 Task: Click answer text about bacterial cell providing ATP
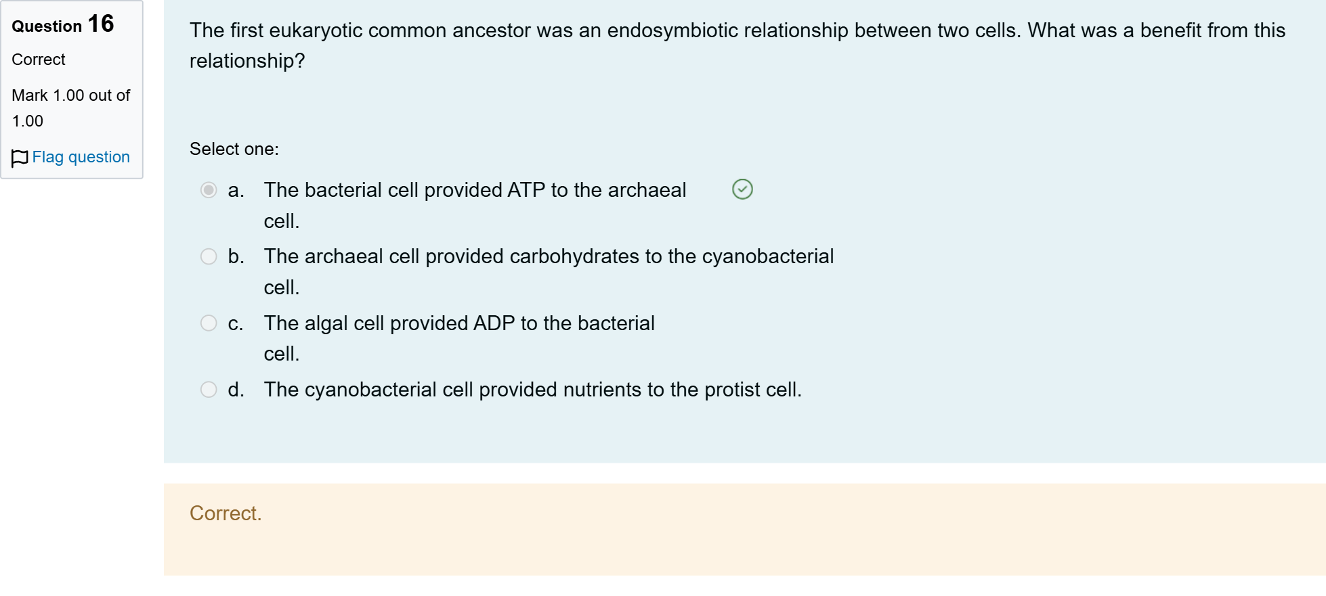475,205
